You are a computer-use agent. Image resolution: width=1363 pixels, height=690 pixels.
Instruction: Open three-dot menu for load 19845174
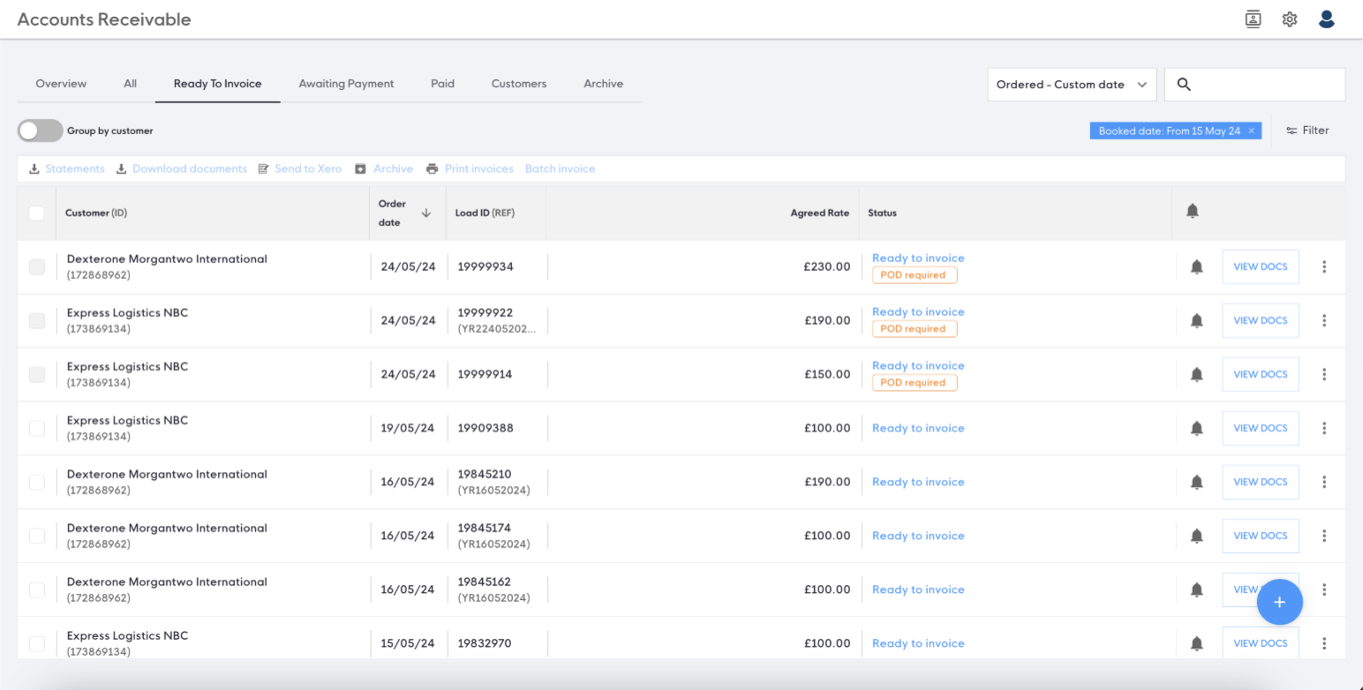pos(1324,536)
